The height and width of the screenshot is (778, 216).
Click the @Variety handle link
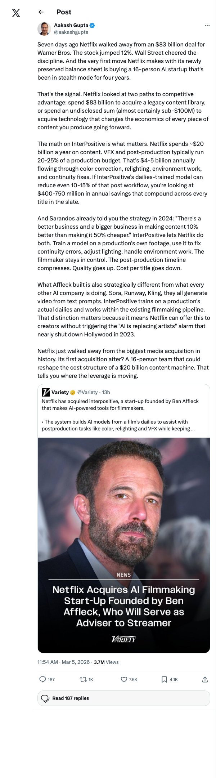point(87,392)
